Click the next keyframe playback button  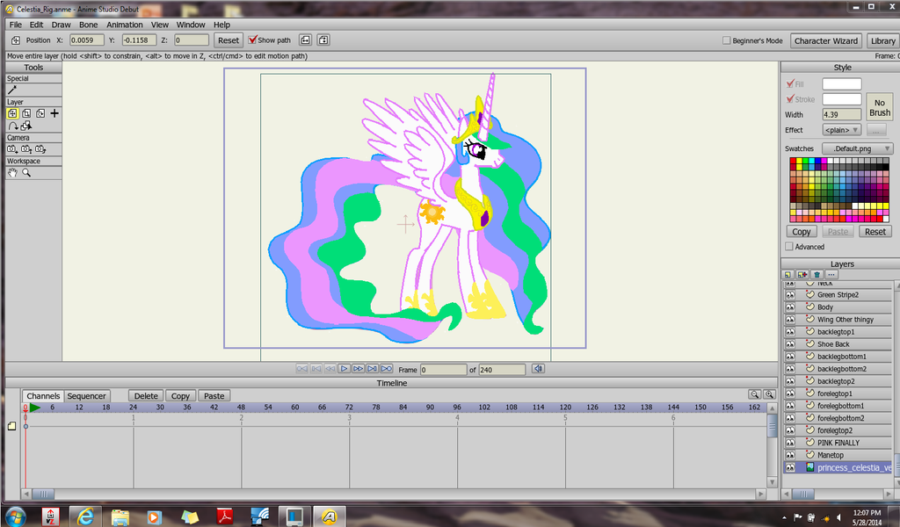point(372,369)
